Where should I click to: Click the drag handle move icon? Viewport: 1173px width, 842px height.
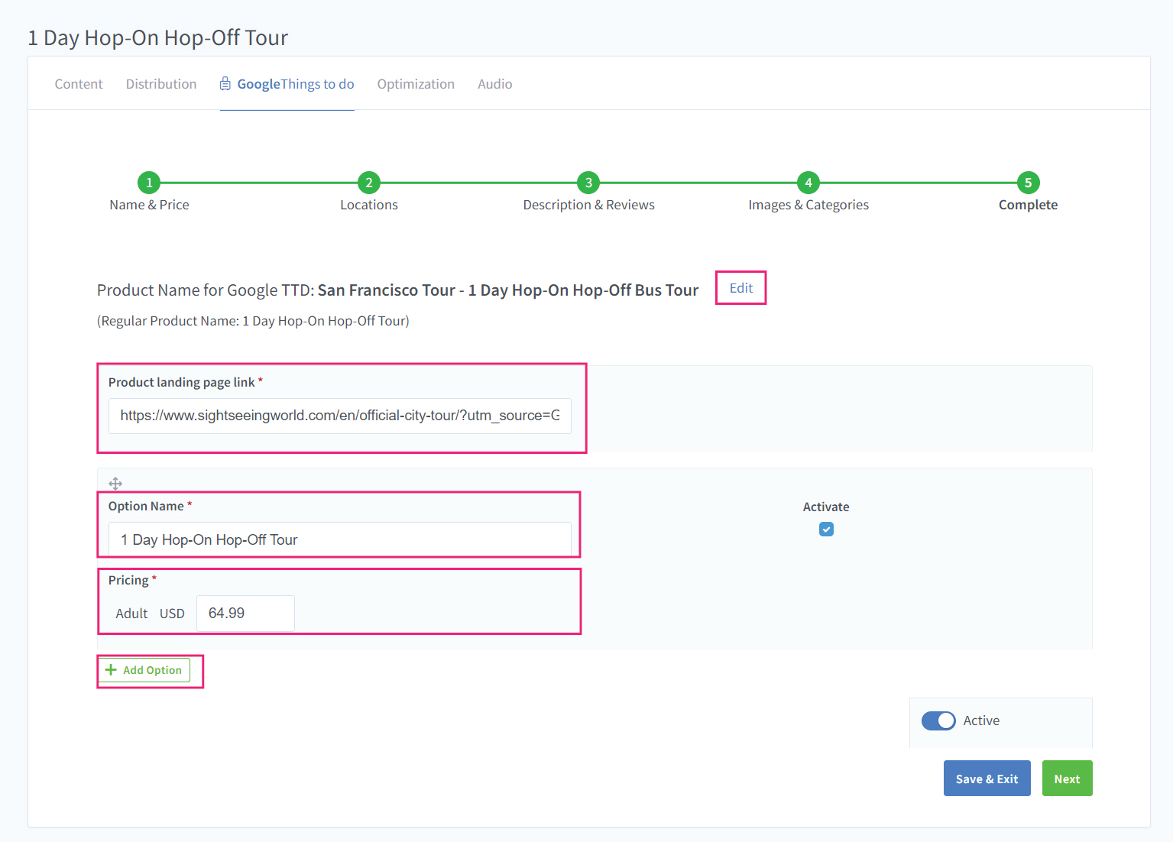(x=115, y=484)
